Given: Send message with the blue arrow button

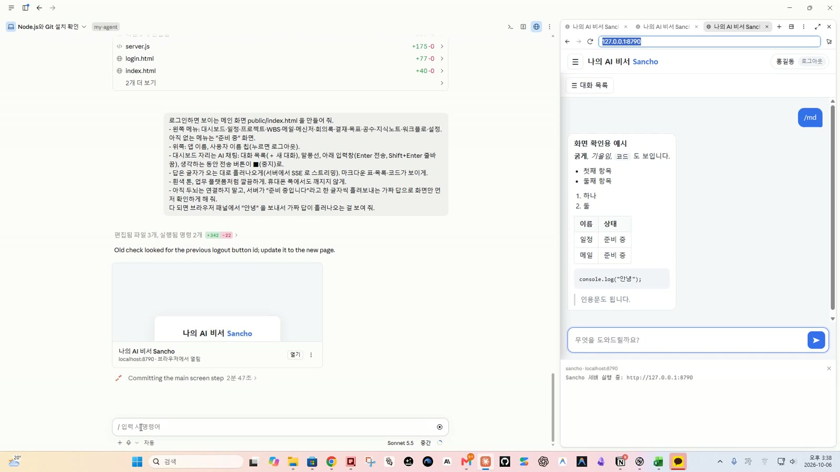Looking at the screenshot, I should 816,340.
